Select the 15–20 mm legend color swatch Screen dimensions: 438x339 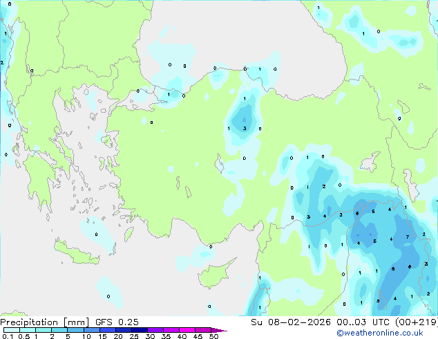(x=108, y=330)
